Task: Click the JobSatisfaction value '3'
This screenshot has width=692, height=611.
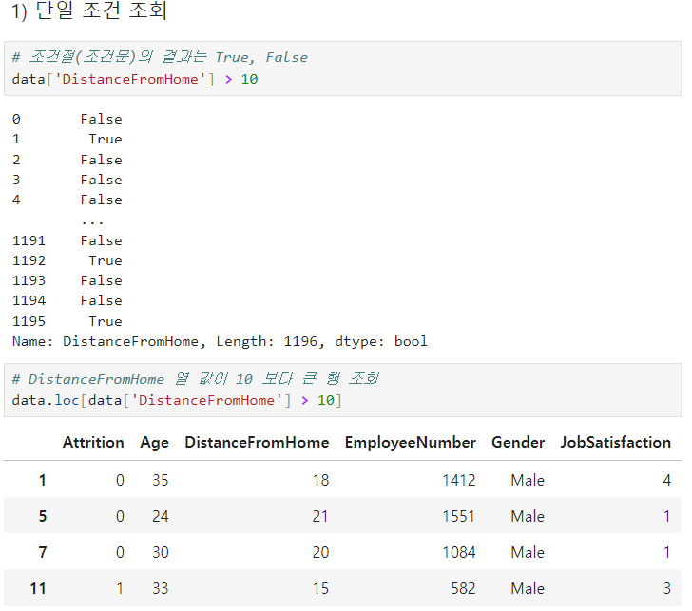Action: point(667,588)
